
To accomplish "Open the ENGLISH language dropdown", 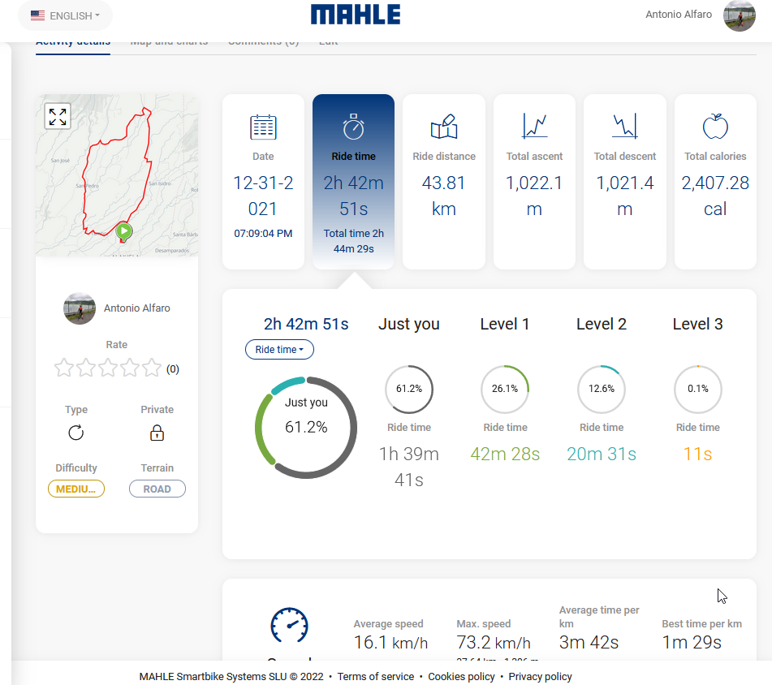I will (66, 15).
